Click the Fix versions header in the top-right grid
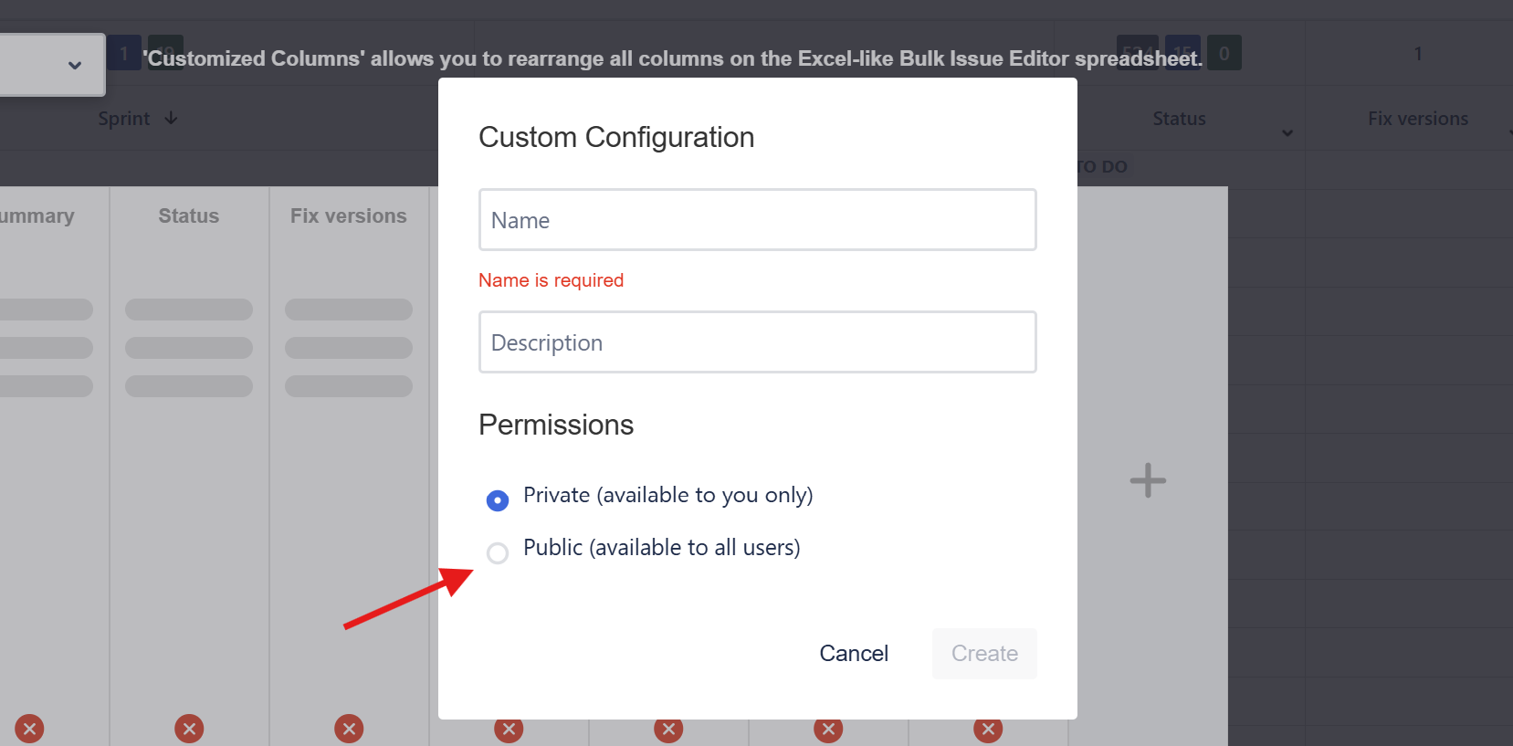The image size is (1513, 746). tap(1417, 119)
